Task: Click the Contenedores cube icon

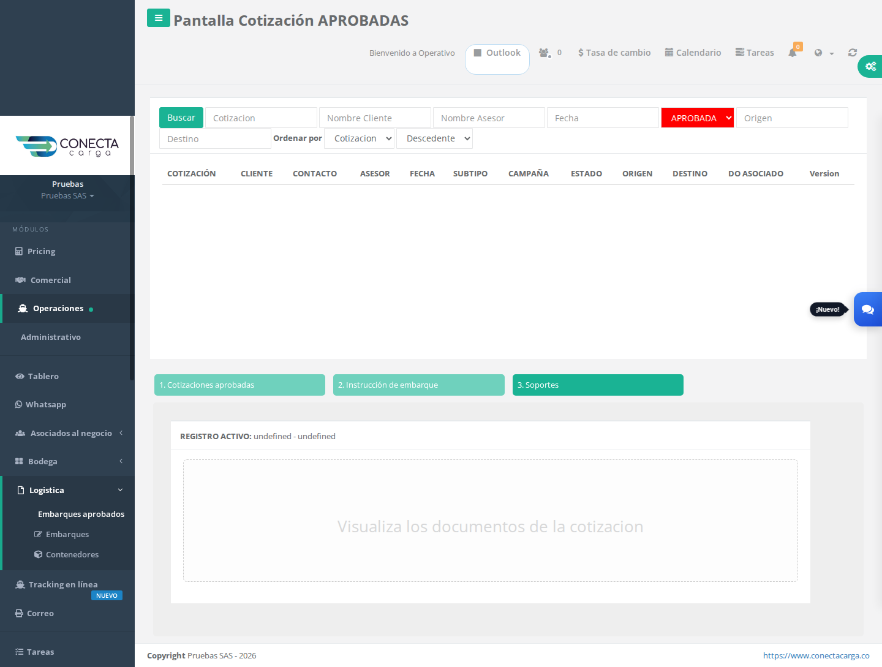Action: point(38,554)
